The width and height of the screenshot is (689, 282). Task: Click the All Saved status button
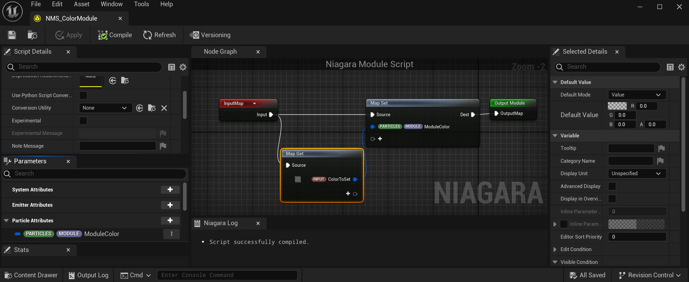pos(587,275)
